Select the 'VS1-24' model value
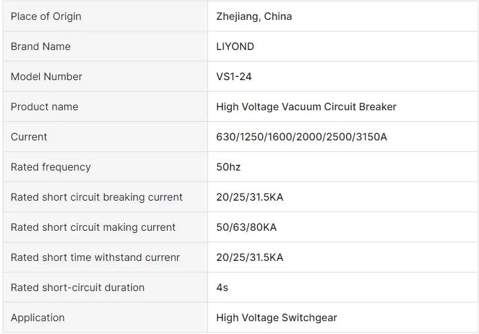This screenshot has height=334, width=479. [234, 76]
